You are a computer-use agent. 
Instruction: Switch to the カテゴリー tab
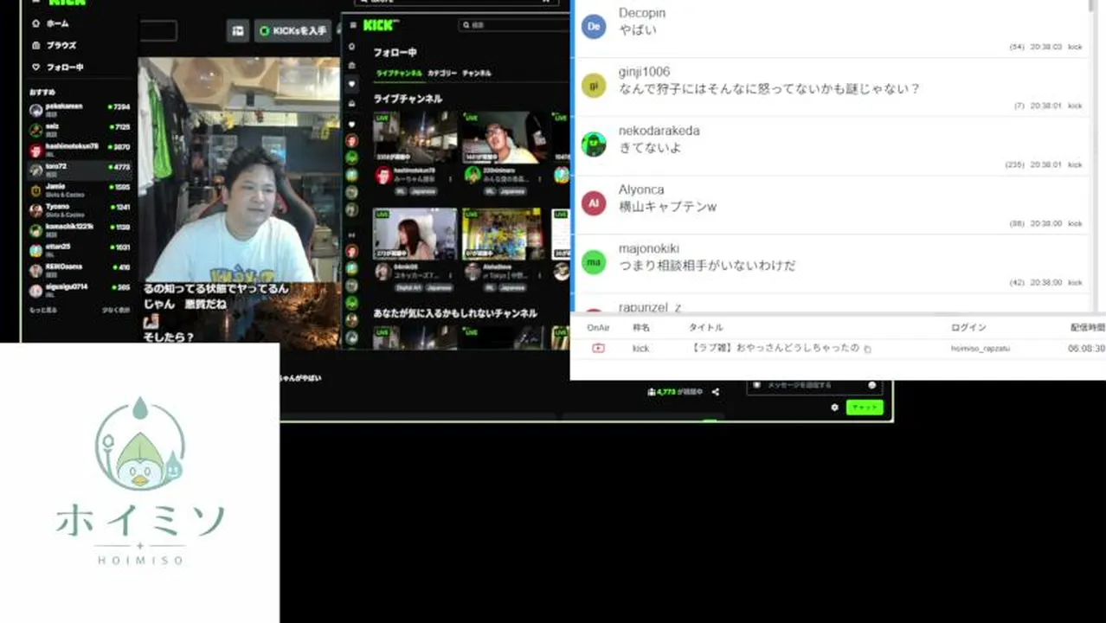442,74
